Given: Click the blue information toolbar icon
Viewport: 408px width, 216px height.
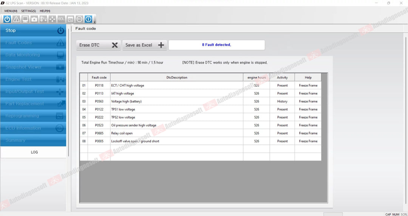Looking at the screenshot, I should click(x=88, y=19).
